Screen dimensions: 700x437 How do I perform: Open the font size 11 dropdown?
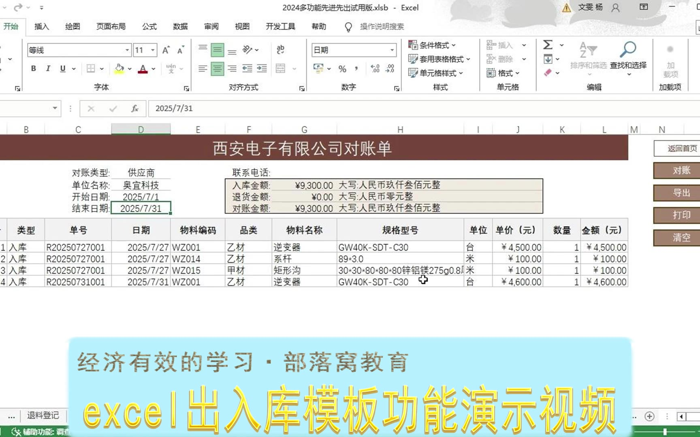153,50
